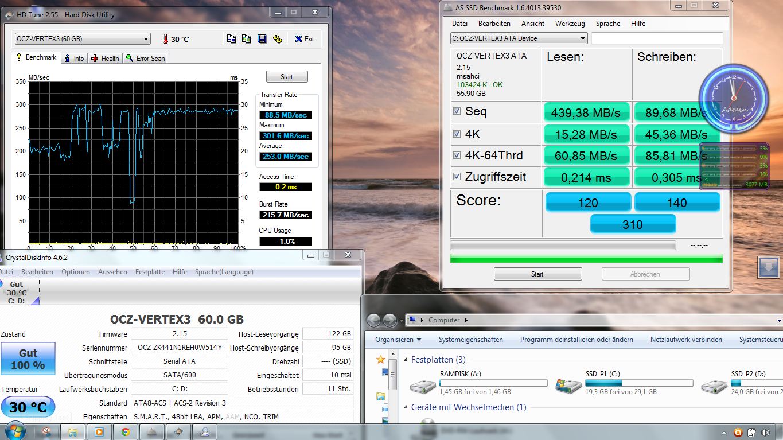Open the Festplatte menu in CrystalDiskInfo
This screenshot has height=440, width=783.
coord(150,272)
